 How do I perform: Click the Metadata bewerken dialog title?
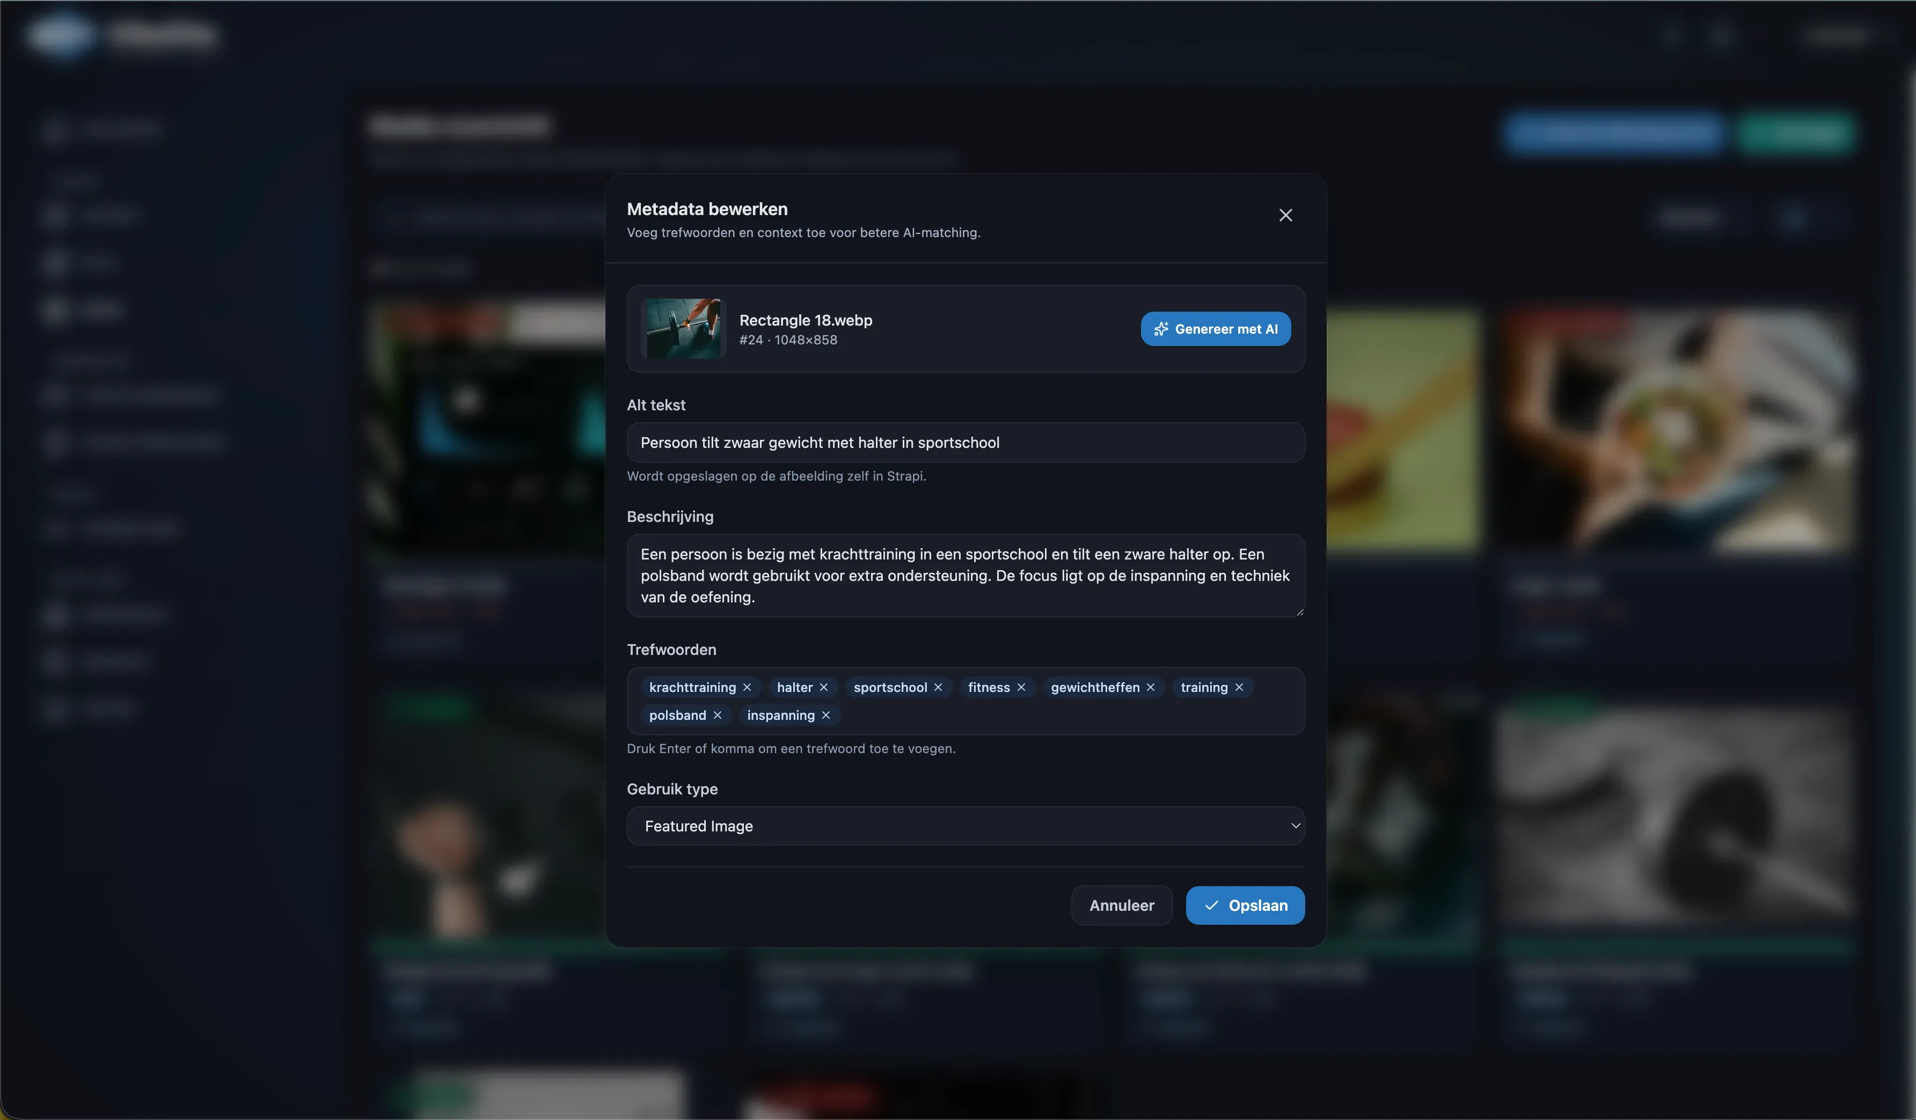click(x=706, y=209)
